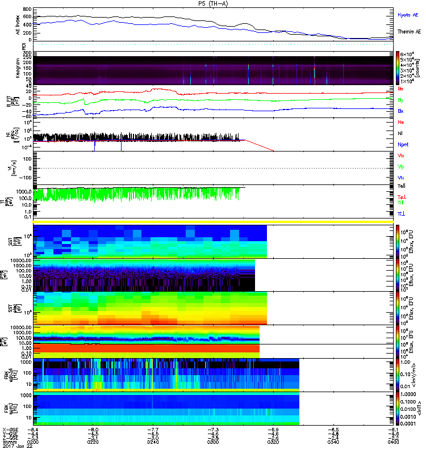This screenshot has width=426, height=454.
Task: Click the red Ne legend label
Action: [401, 122]
